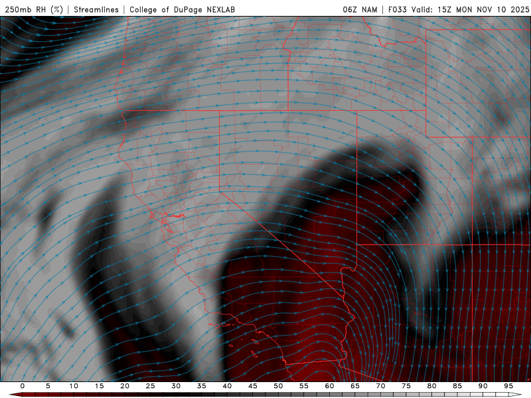The height and width of the screenshot is (398, 531).
Task: Click the colorbar value label '20'
Action: pos(125,386)
